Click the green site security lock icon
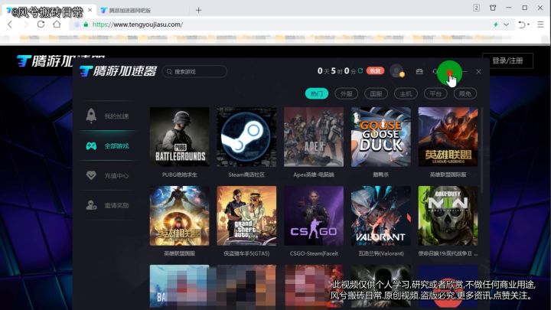 click(86, 24)
